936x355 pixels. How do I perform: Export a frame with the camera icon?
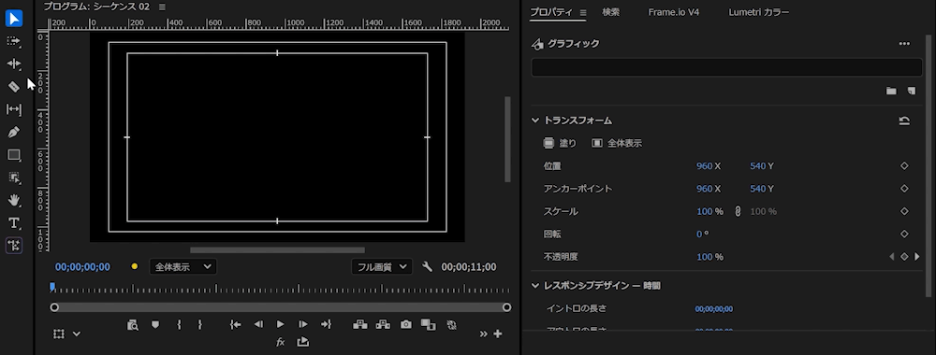pyautogui.click(x=406, y=324)
